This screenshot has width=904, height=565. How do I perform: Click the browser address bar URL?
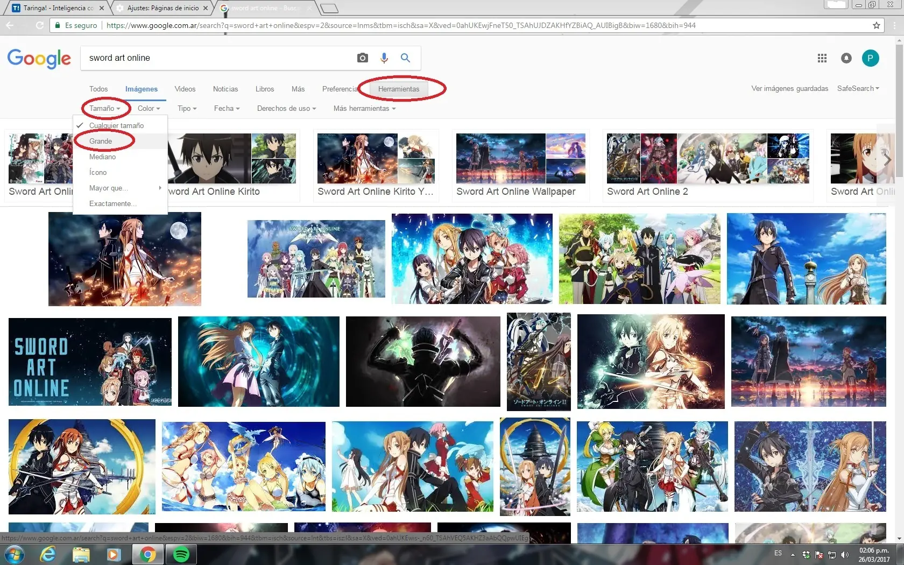point(401,25)
